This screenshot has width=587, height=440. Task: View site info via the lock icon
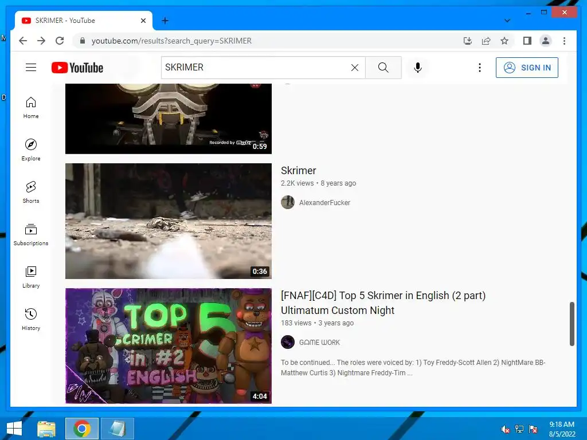click(83, 41)
